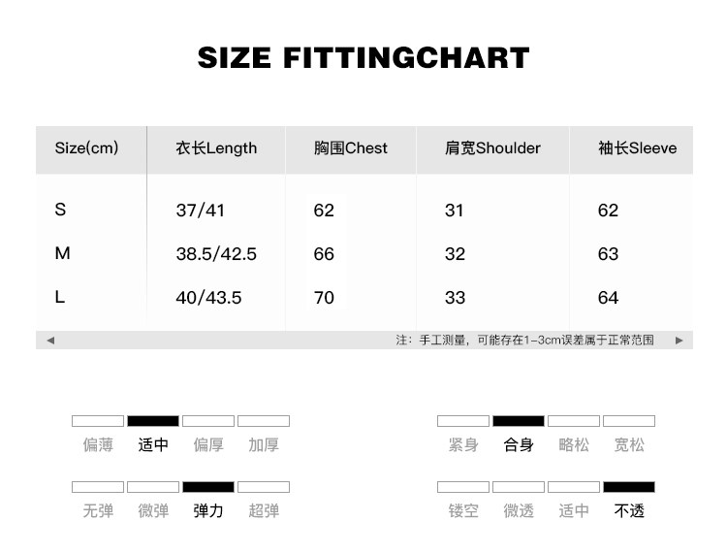Choose the 弹力 elasticity label
Viewport: 727px width, 553px height.
[x=208, y=510]
